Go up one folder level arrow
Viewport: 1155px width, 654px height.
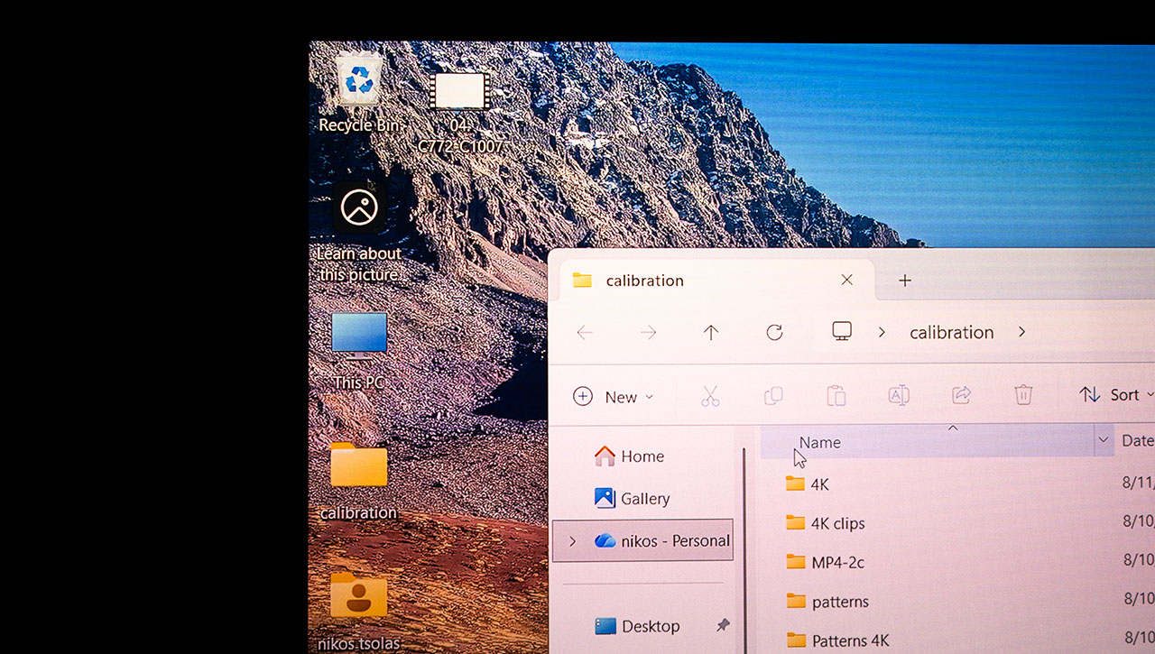(x=711, y=333)
